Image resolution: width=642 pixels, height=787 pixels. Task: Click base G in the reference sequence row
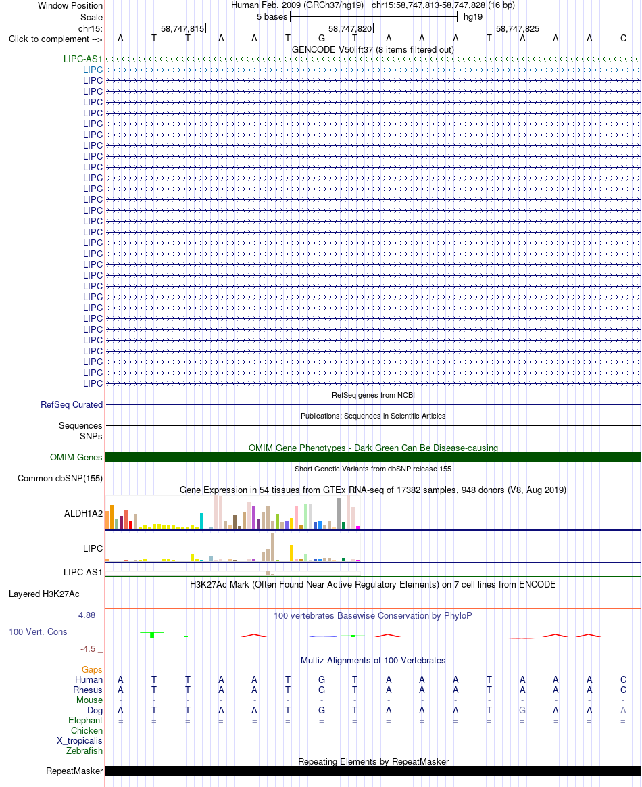(x=322, y=38)
